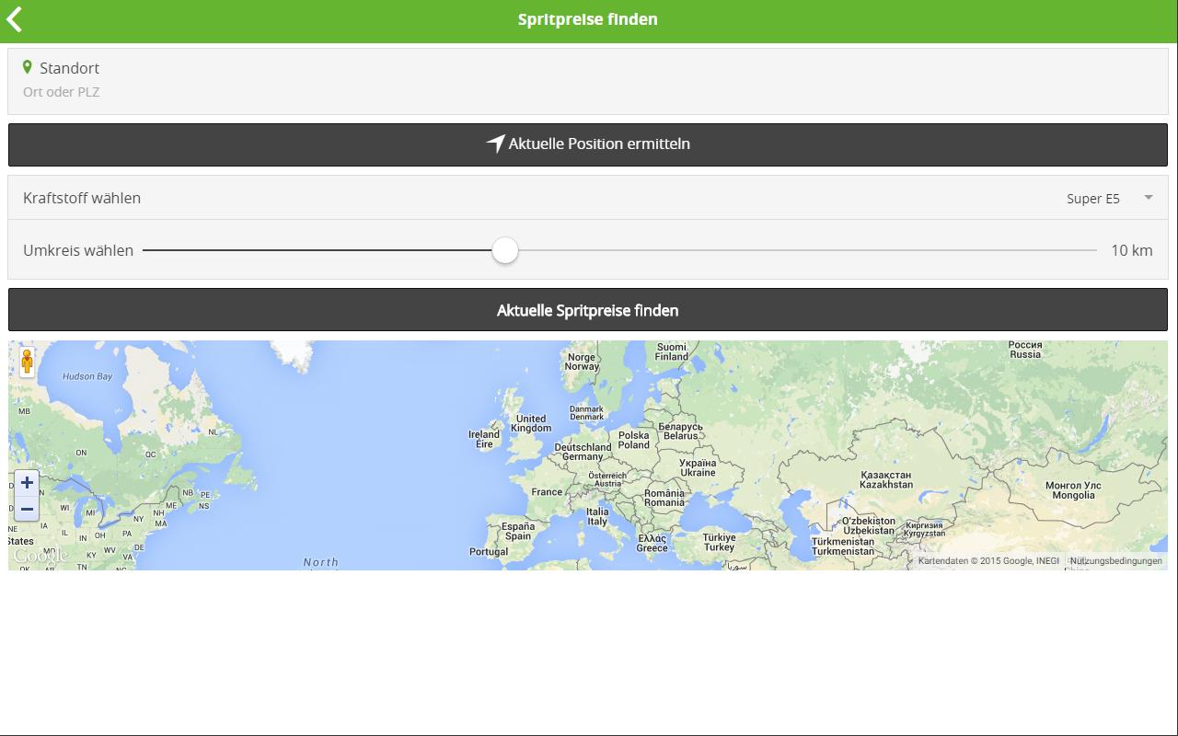
Task: Click Ελλάς Greece on the map
Action: [x=653, y=543]
